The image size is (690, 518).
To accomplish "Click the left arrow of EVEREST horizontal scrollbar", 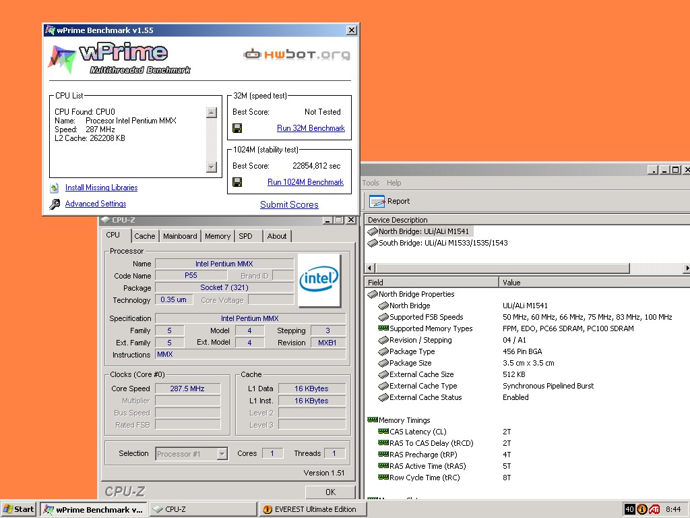I will point(370,268).
